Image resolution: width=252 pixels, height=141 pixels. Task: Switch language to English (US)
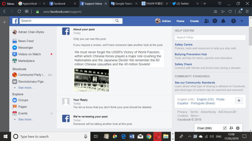click(205, 99)
